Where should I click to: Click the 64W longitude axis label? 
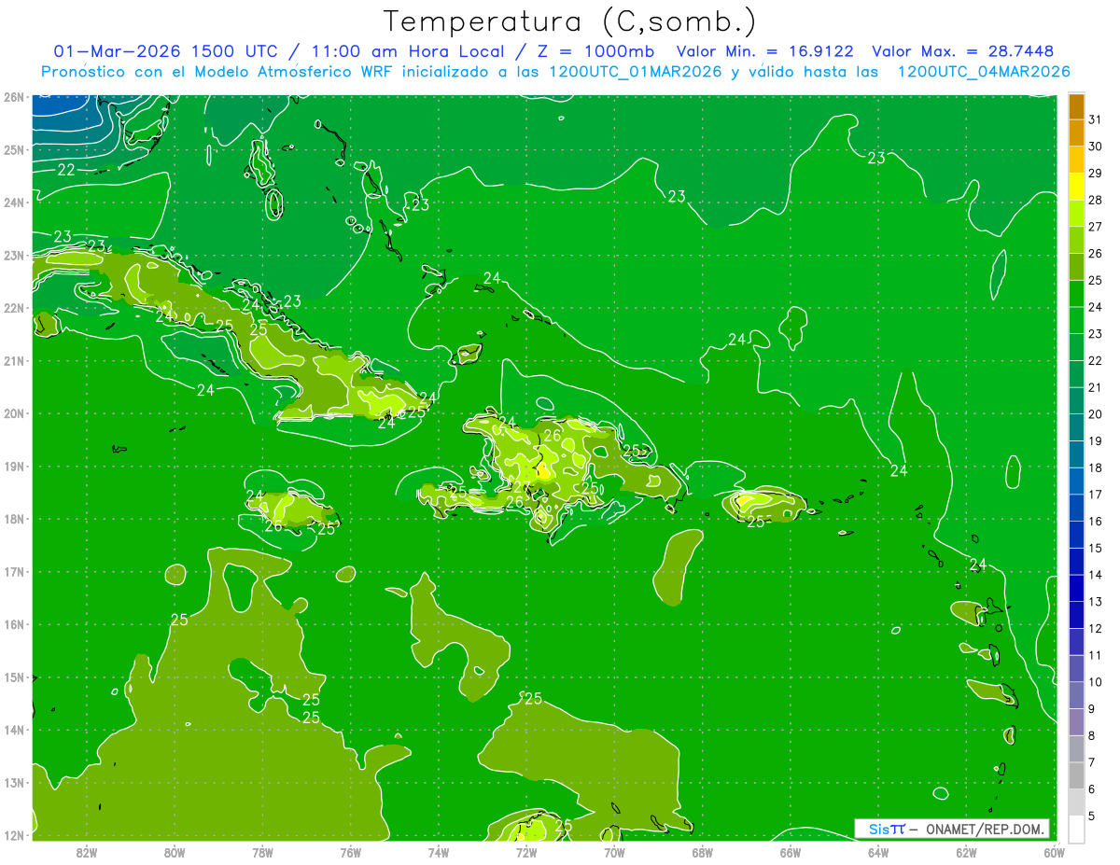point(877,852)
